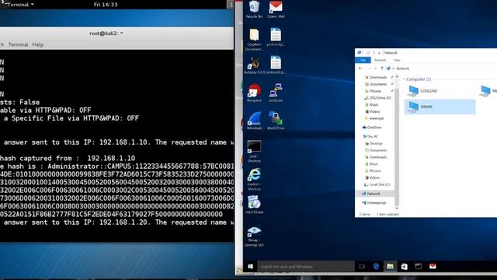Collapse the Computer group header
This screenshot has height=280, width=497.
404,79
